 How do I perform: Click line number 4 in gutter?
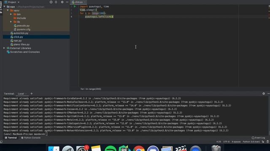pyautogui.click(x=71, y=17)
